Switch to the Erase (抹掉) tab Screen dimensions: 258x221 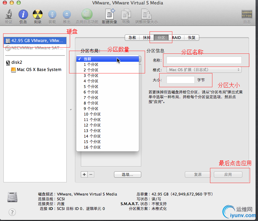(x=146, y=38)
